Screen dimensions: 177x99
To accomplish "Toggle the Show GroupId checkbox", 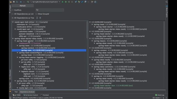I will click(36, 14).
